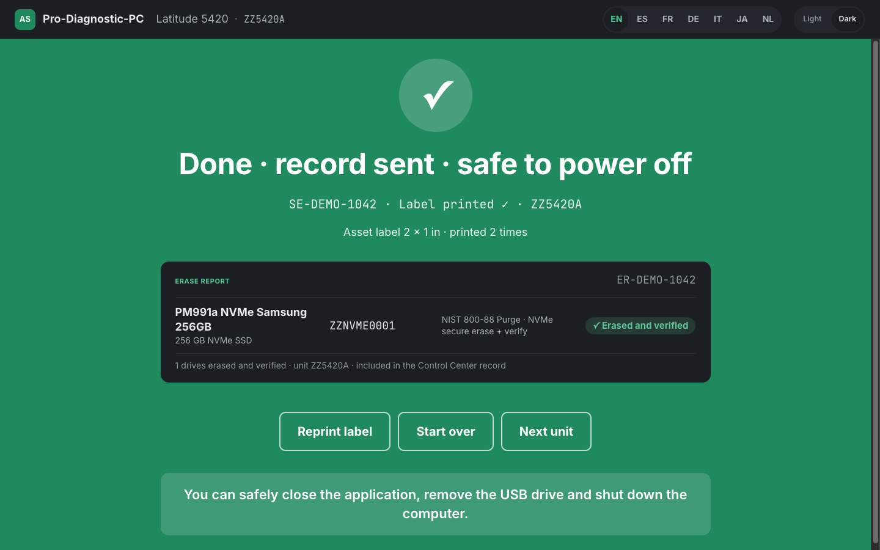880x550 pixels.
Task: Switch language to IT
Action: coord(718,19)
